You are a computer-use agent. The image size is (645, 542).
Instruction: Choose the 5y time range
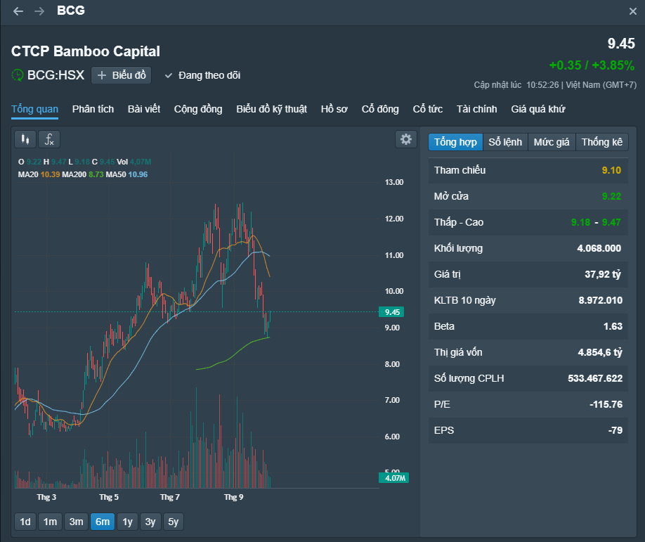point(174,522)
